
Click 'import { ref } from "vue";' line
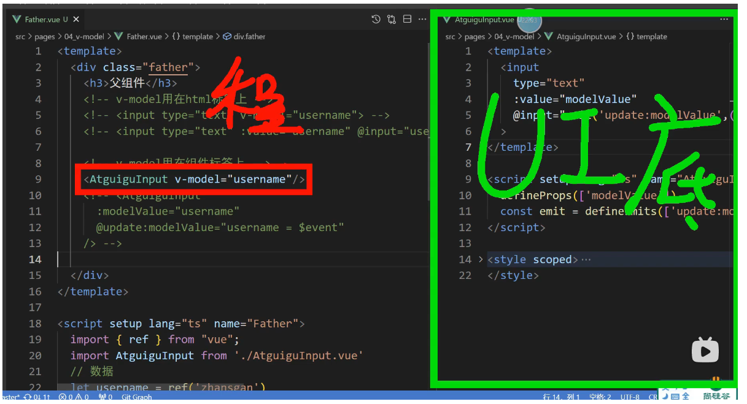pos(155,340)
